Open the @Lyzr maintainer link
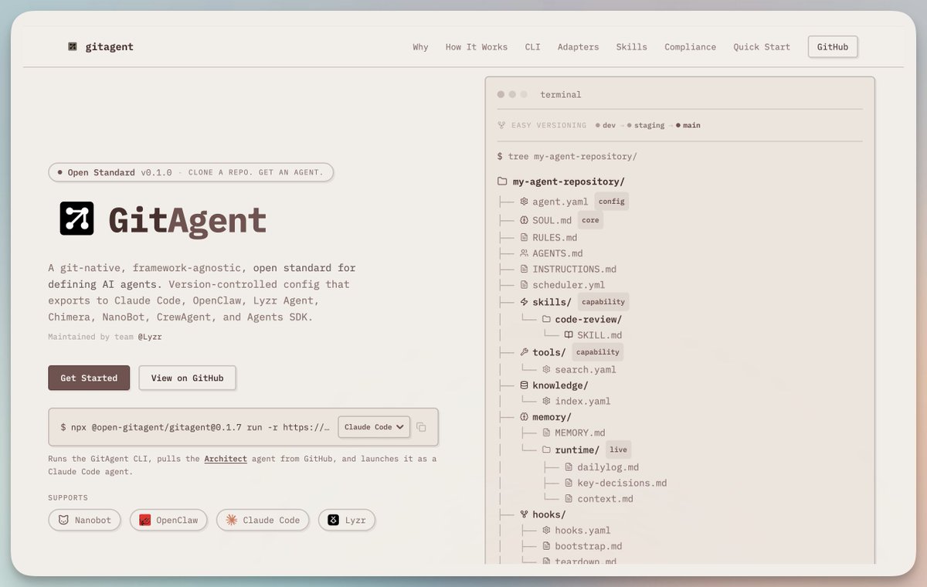The height and width of the screenshot is (587, 927). point(150,337)
